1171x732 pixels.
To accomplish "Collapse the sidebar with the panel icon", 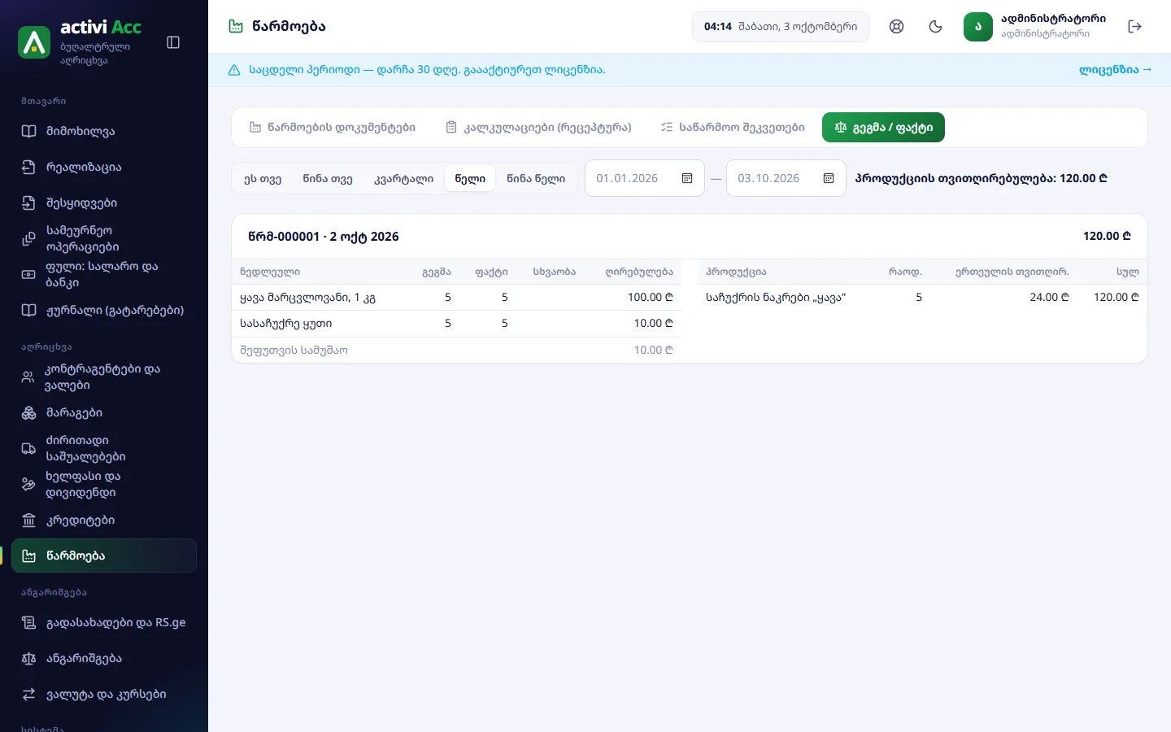I will (173, 42).
